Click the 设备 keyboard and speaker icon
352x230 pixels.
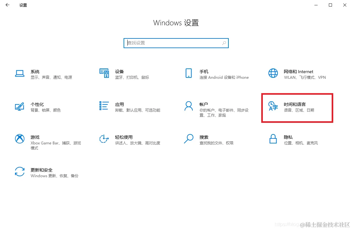[x=104, y=73]
